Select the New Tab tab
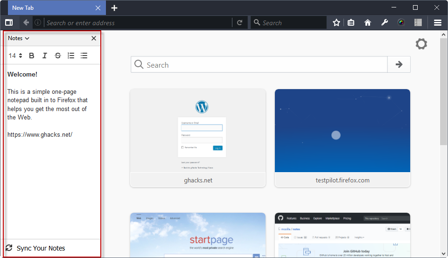This screenshot has height=258, width=448. point(56,8)
